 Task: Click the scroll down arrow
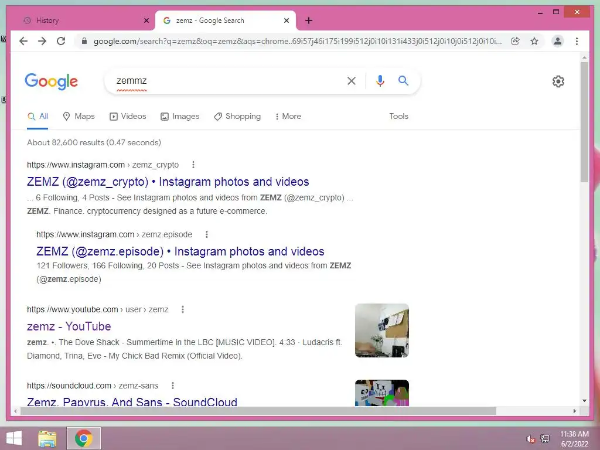[x=584, y=401]
